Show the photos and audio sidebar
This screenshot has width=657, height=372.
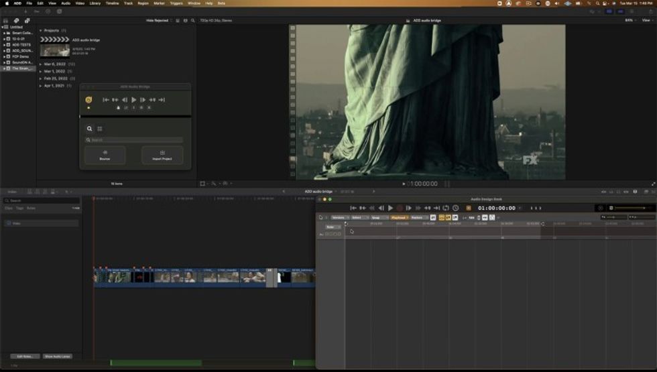[16, 20]
